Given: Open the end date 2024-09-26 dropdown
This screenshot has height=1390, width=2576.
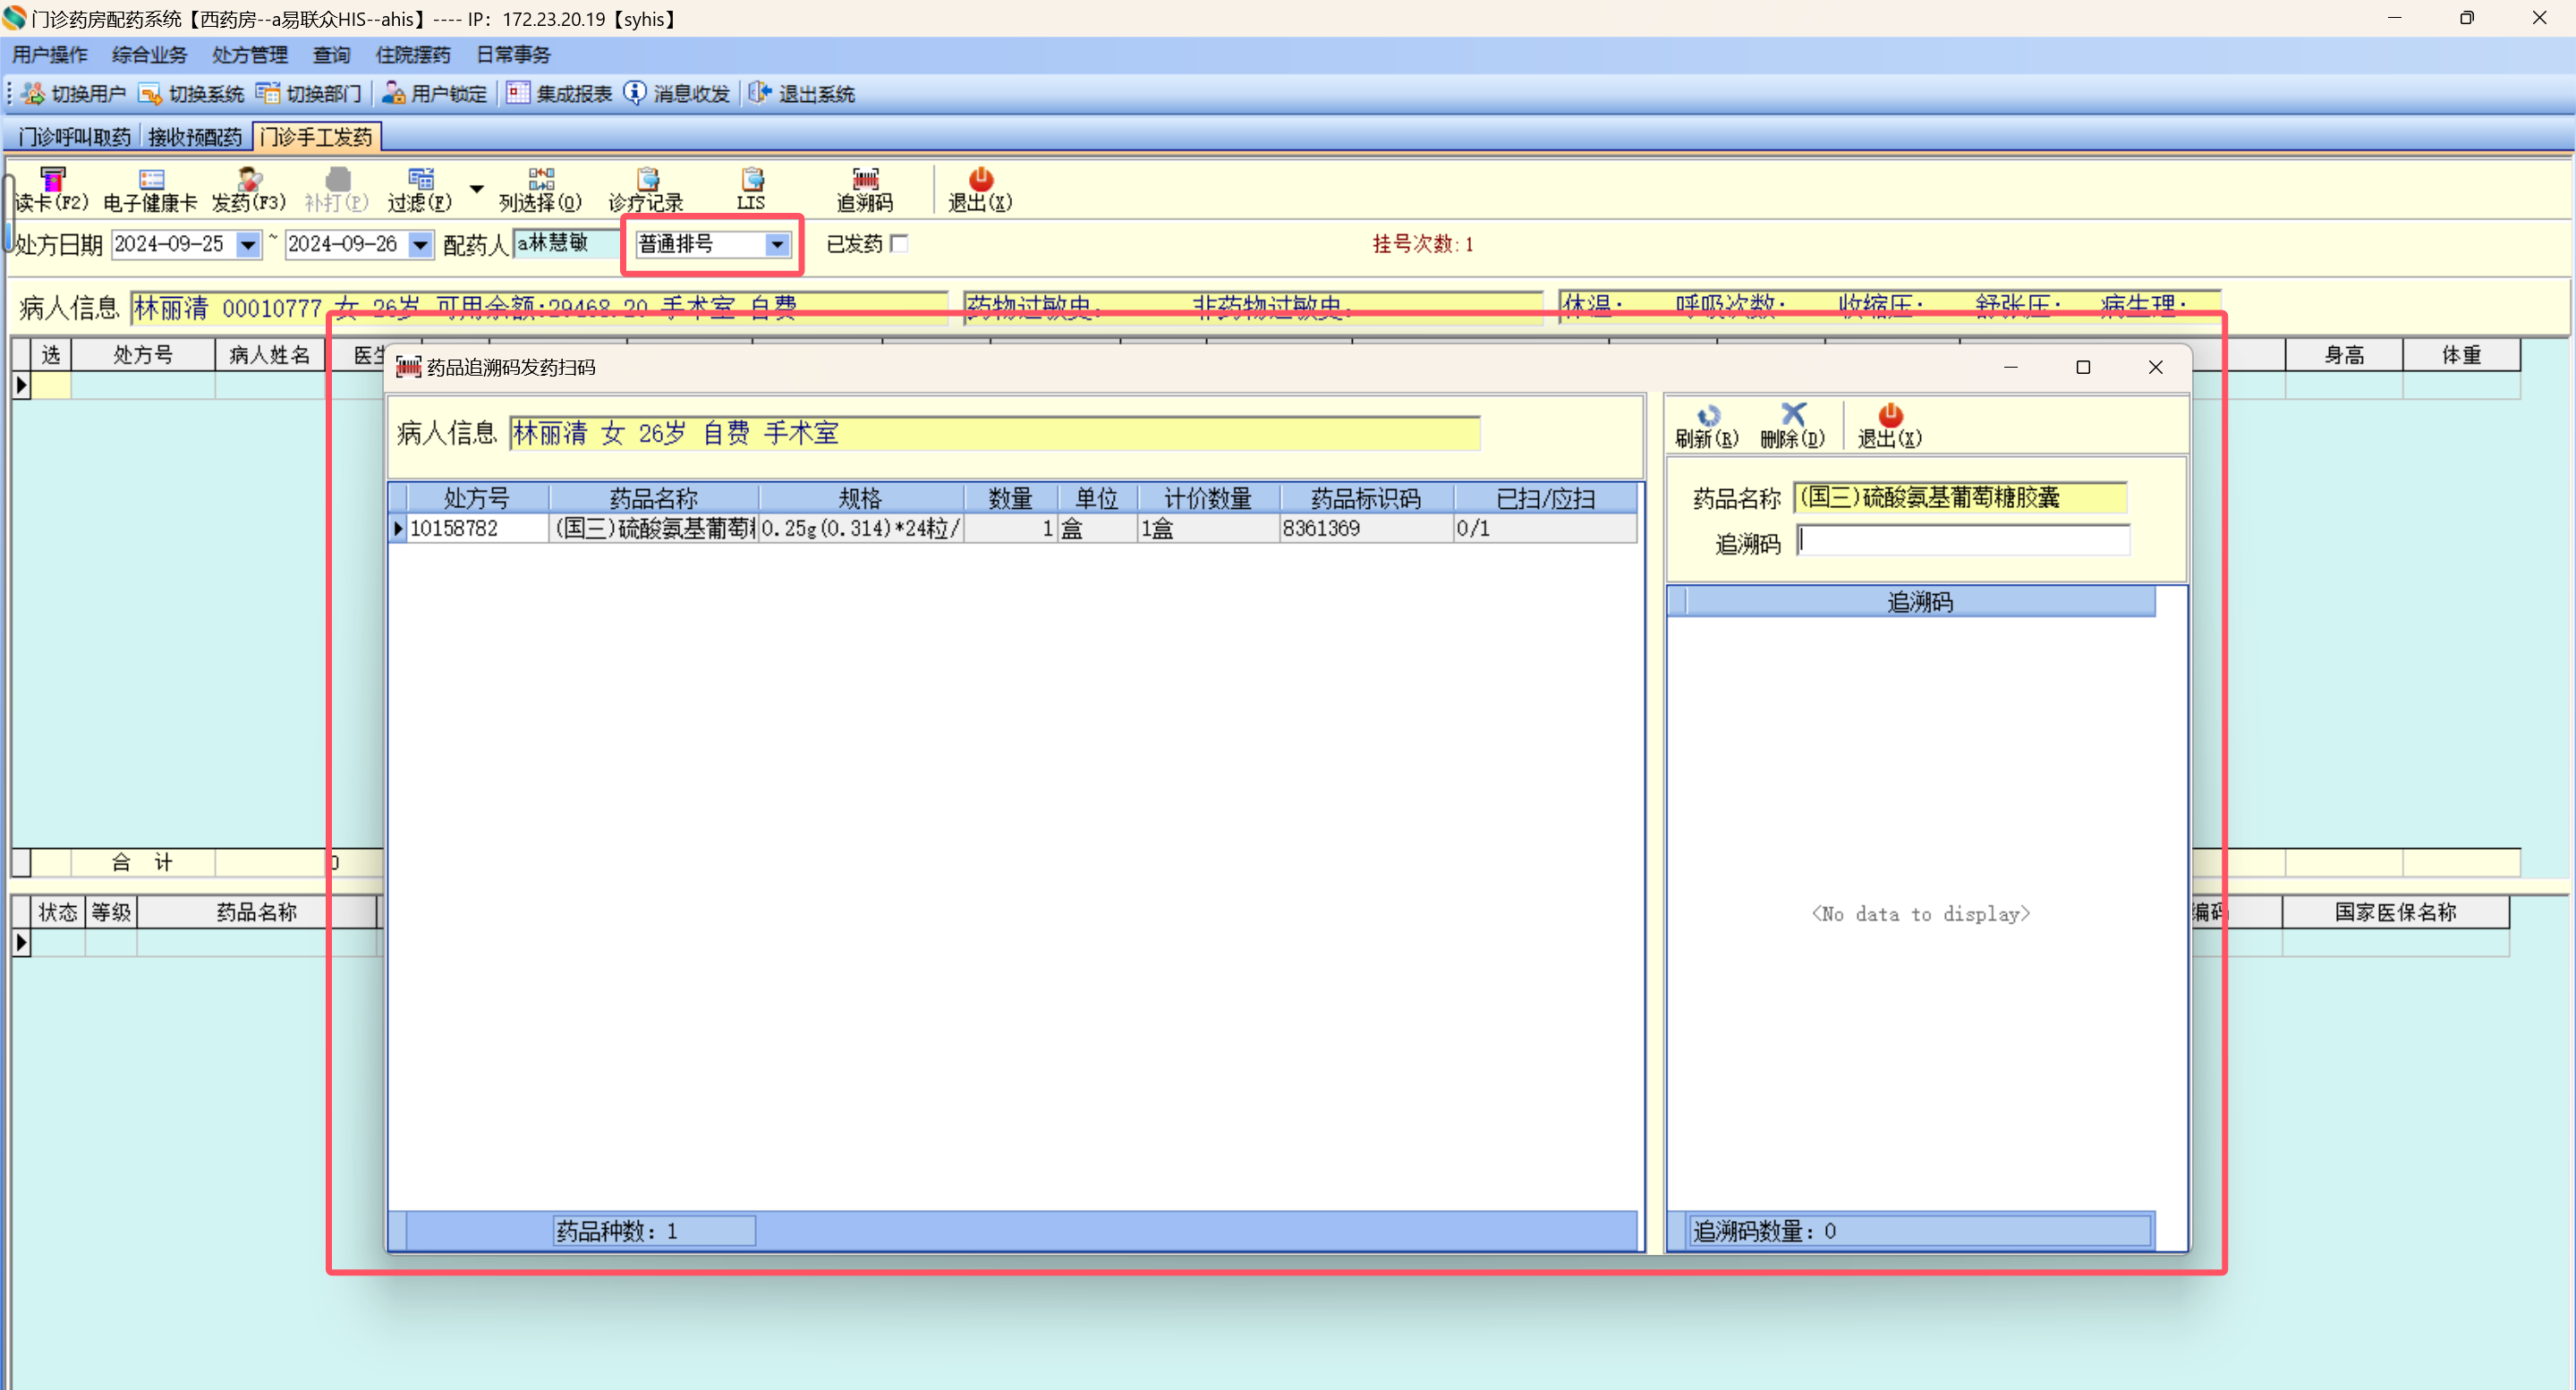Looking at the screenshot, I should 420,245.
